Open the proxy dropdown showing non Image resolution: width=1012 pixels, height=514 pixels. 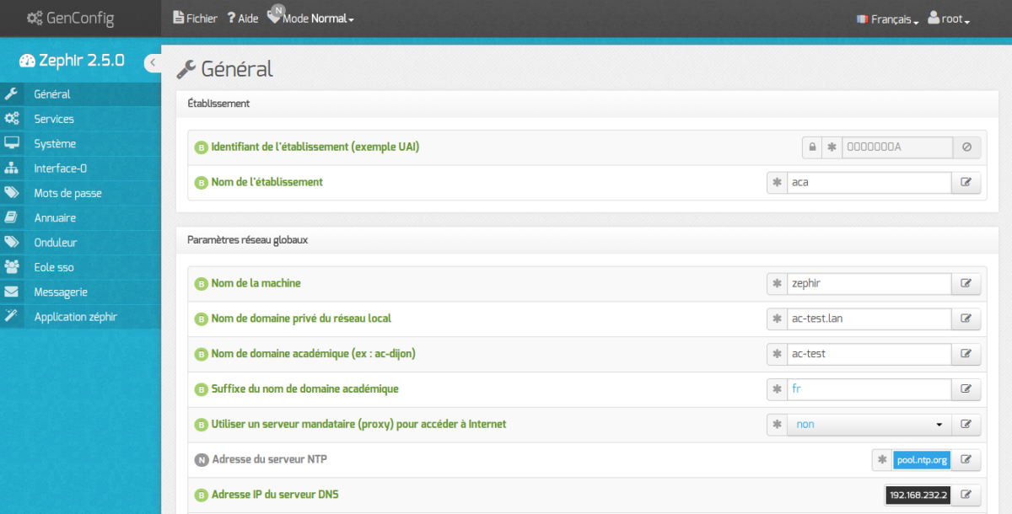point(869,425)
